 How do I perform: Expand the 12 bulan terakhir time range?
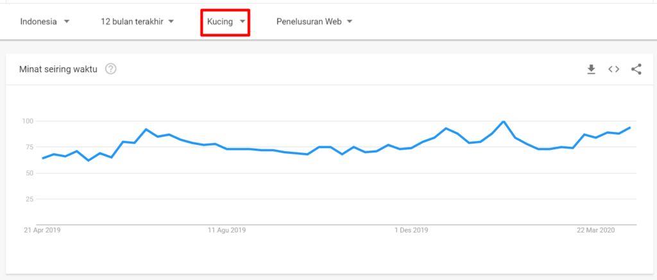[132, 22]
